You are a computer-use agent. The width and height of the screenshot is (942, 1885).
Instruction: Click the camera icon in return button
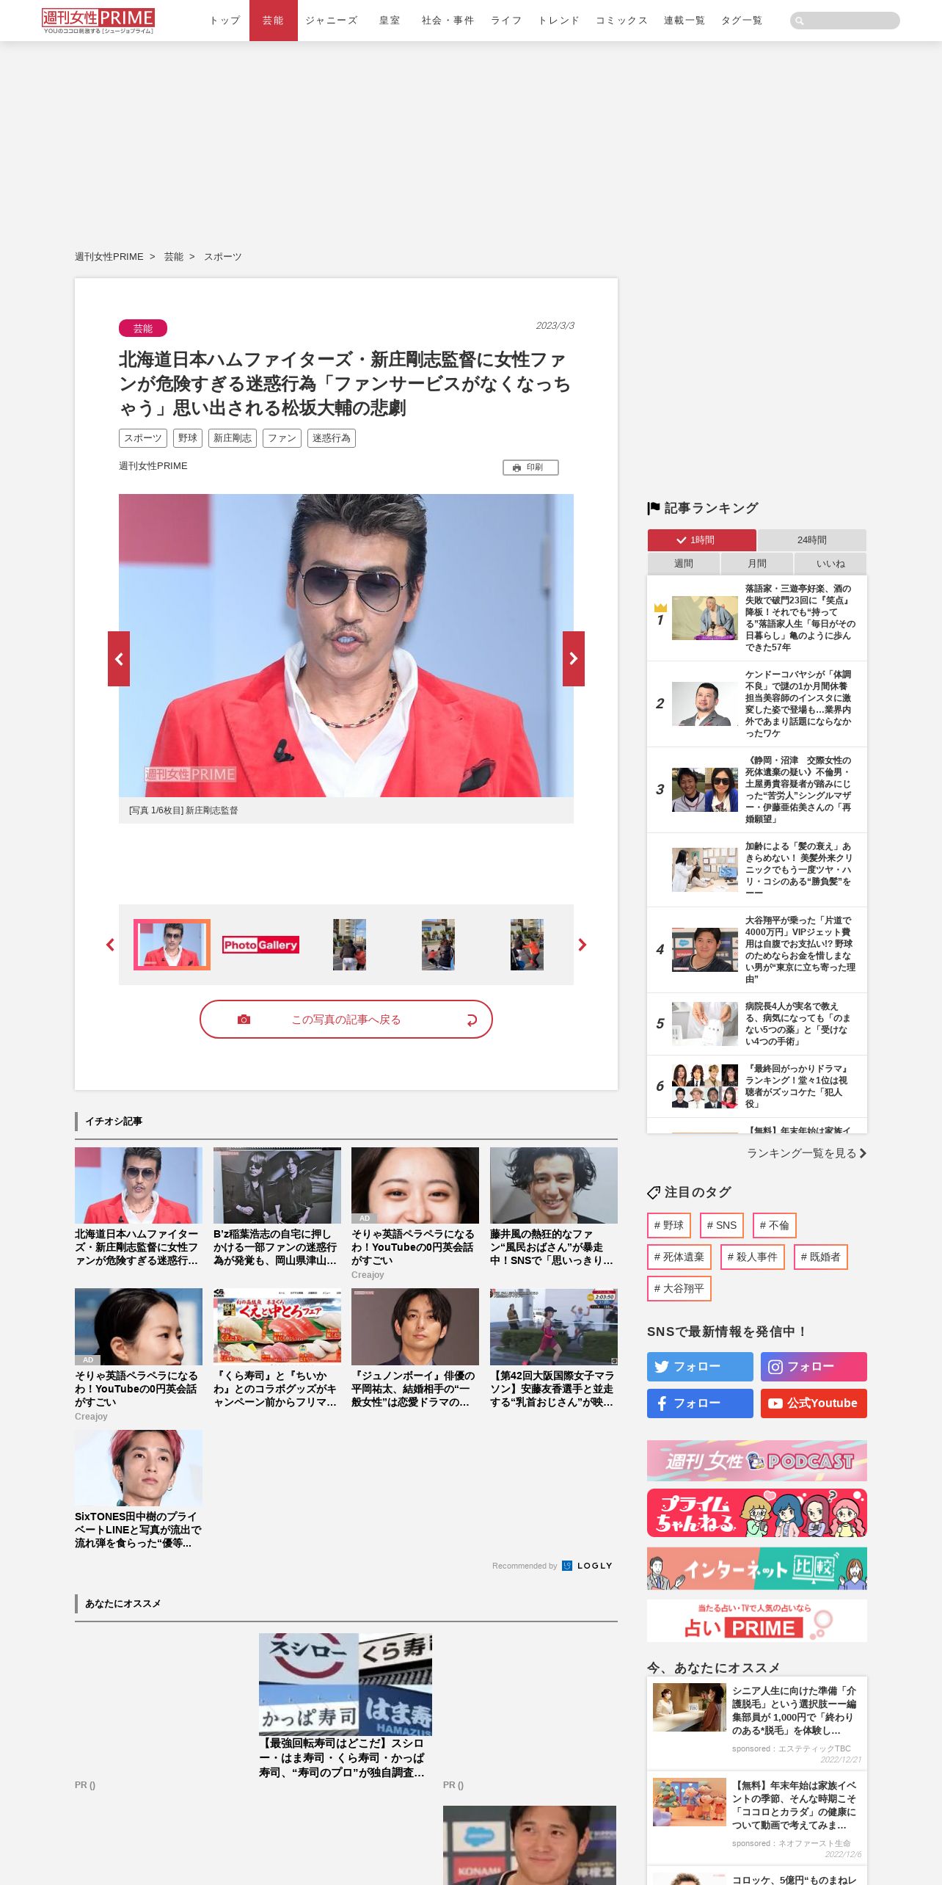click(244, 1020)
